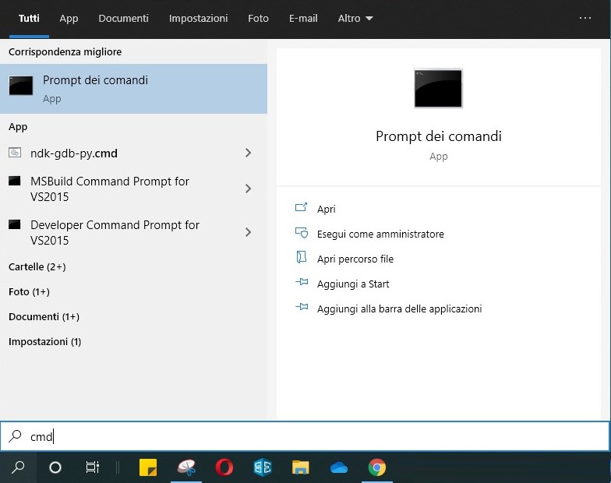Open Task View from the taskbar

coord(92,467)
